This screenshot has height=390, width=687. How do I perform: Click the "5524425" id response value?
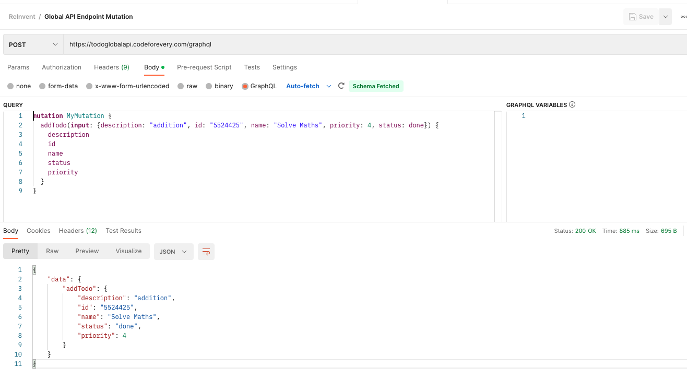click(117, 308)
